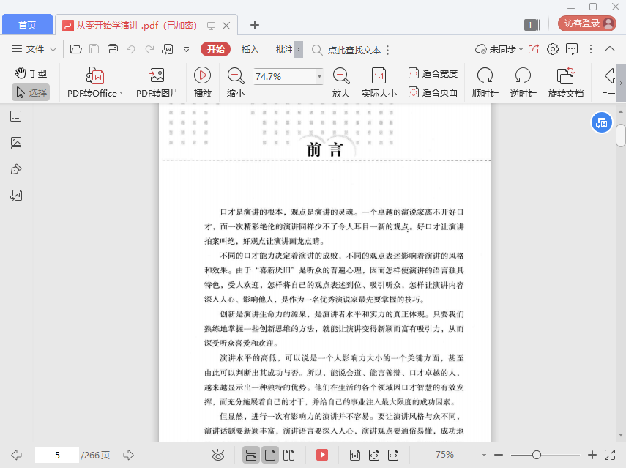This screenshot has height=468, width=626.
Task: Show more ribbon tabs with the arrow
Action: tap(298, 50)
